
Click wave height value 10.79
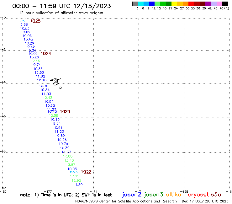point(63,144)
